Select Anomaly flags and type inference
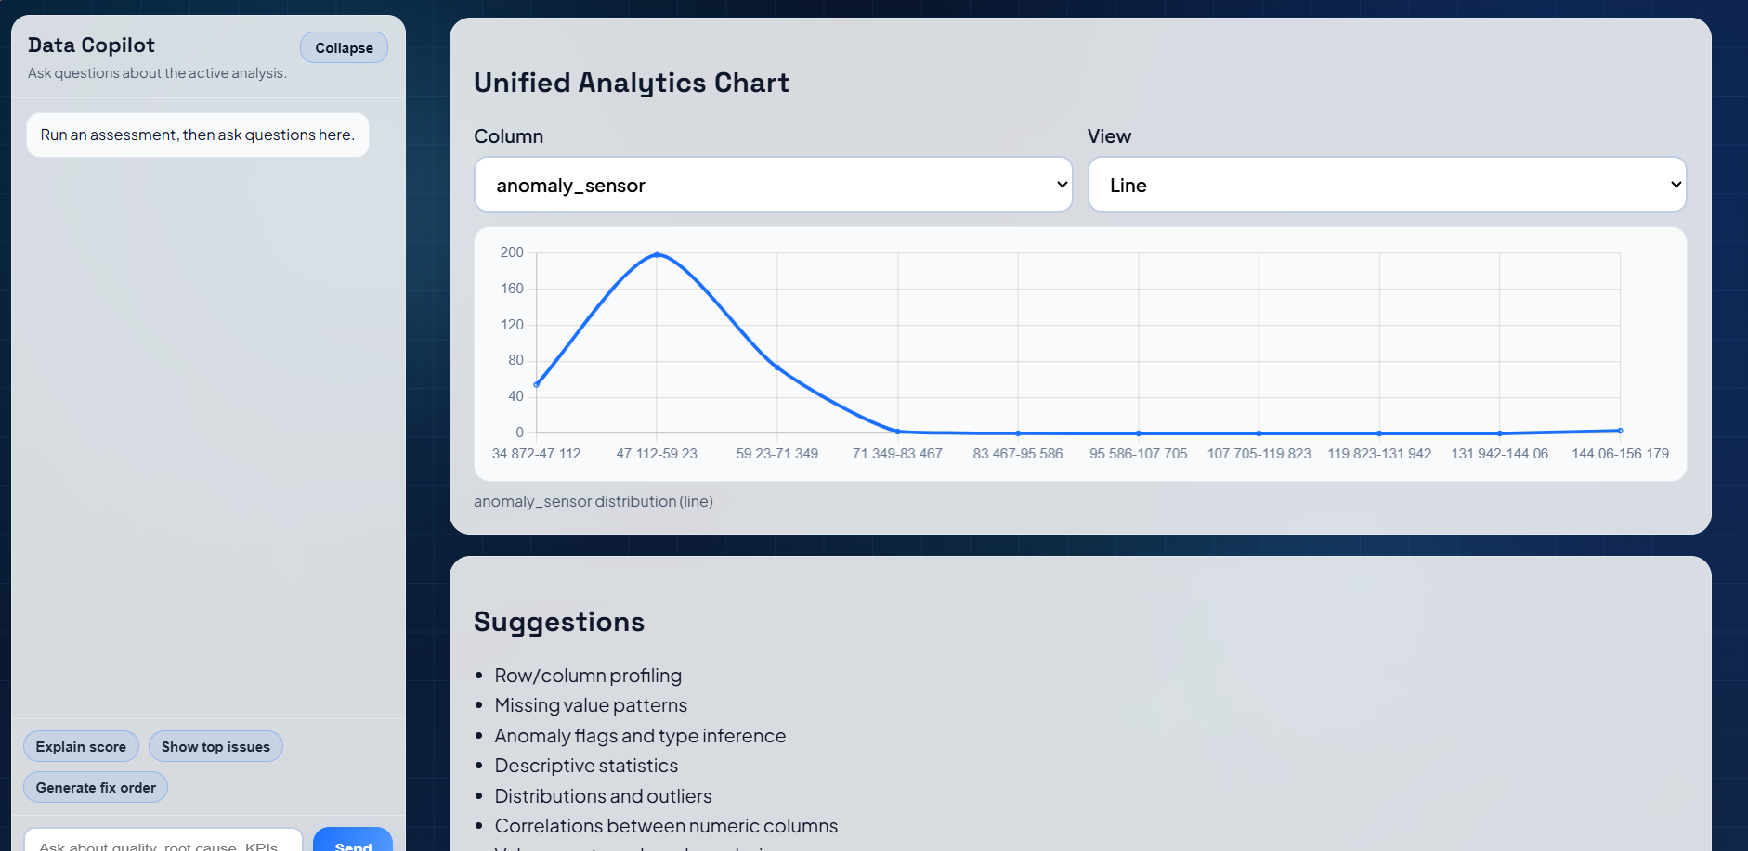The image size is (1748, 851). click(x=640, y=736)
